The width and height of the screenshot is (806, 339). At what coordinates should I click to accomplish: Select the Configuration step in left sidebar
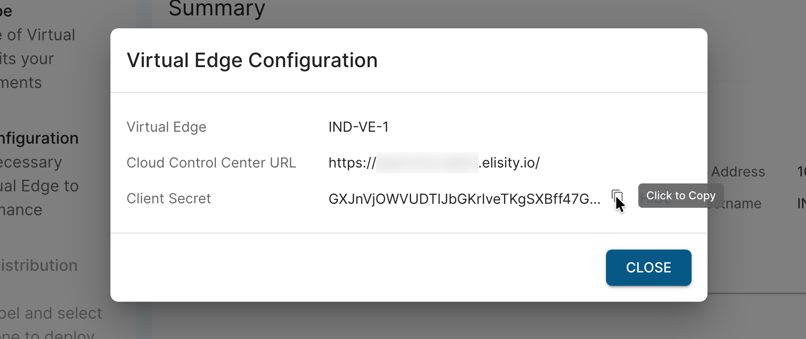pos(39,138)
